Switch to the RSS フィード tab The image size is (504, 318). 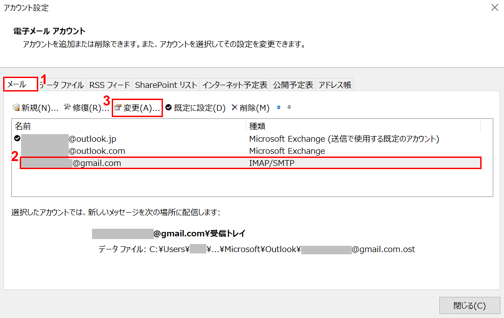tap(110, 85)
